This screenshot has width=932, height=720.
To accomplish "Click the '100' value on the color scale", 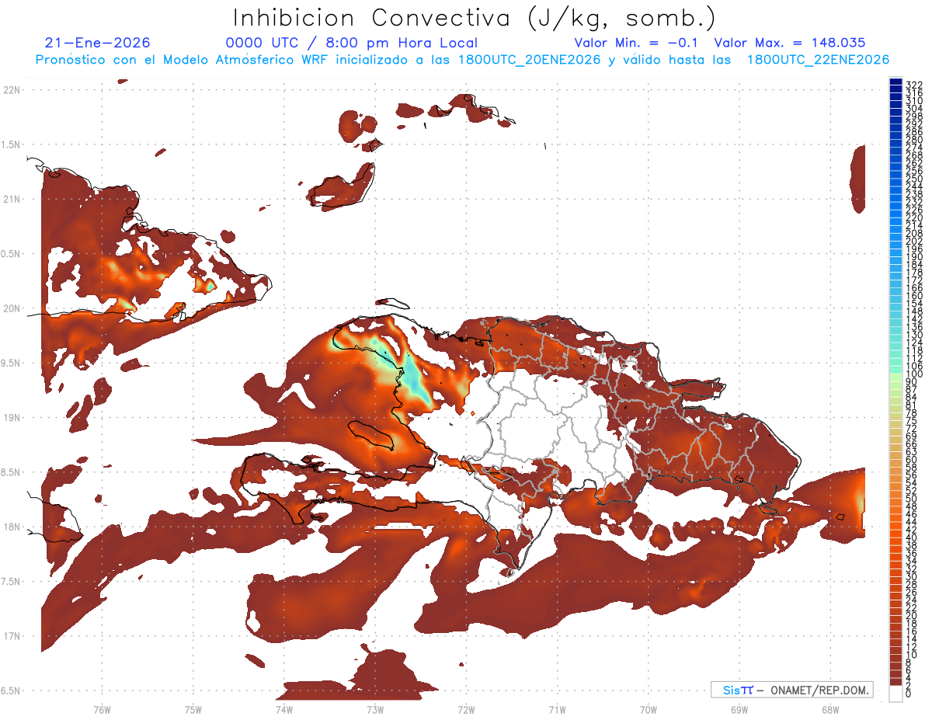I will 913,374.
